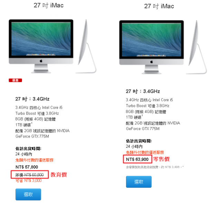Click the 可省 NT$ 3,000 savings text

tap(28, 180)
